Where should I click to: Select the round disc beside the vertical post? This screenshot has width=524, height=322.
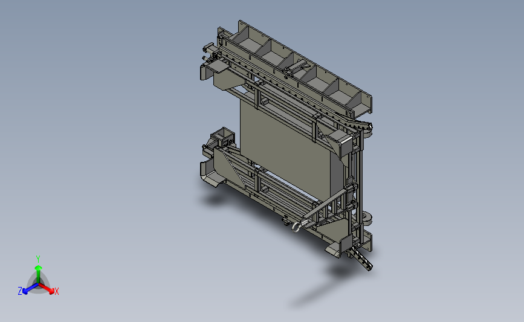367,219
